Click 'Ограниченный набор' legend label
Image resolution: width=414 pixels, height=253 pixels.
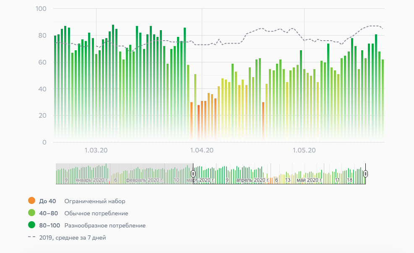(x=95, y=201)
